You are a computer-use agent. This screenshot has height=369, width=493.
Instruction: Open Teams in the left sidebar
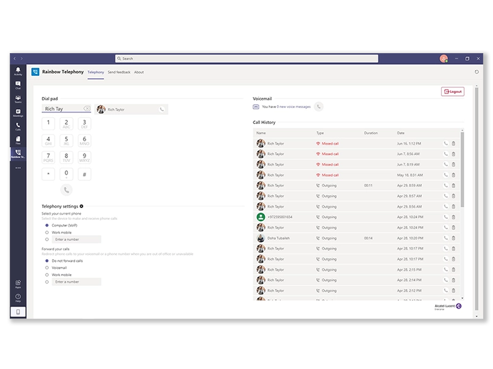click(x=18, y=98)
